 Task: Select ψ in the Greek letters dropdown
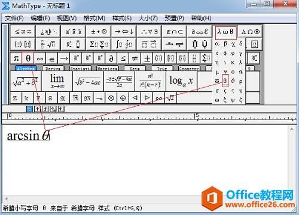click(x=233, y=100)
